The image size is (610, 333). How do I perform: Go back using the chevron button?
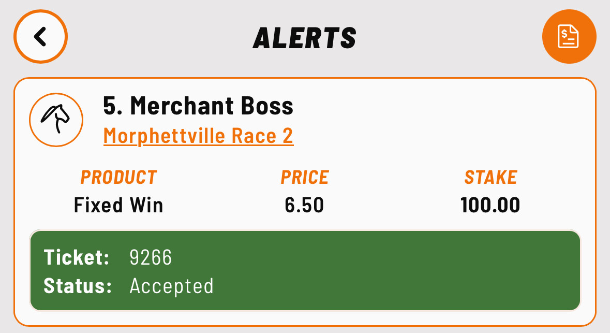pyautogui.click(x=41, y=37)
